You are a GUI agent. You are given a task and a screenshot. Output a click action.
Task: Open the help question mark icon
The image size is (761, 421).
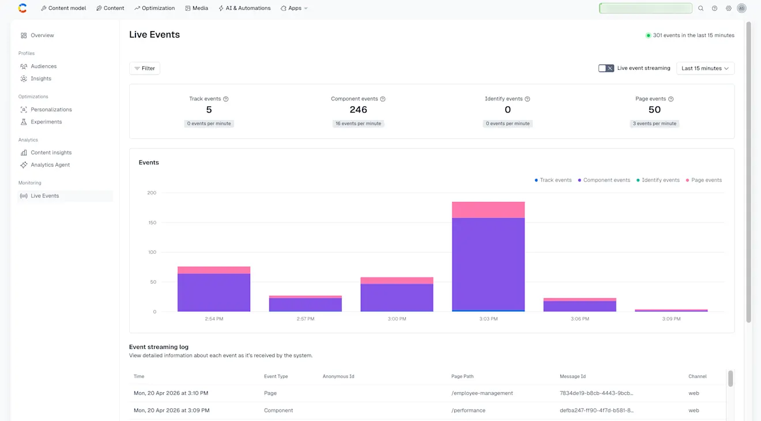coord(714,8)
